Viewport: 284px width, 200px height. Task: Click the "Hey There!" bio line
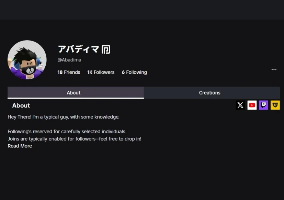point(64,117)
